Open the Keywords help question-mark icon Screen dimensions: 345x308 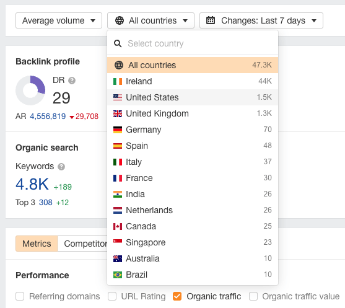tap(61, 167)
